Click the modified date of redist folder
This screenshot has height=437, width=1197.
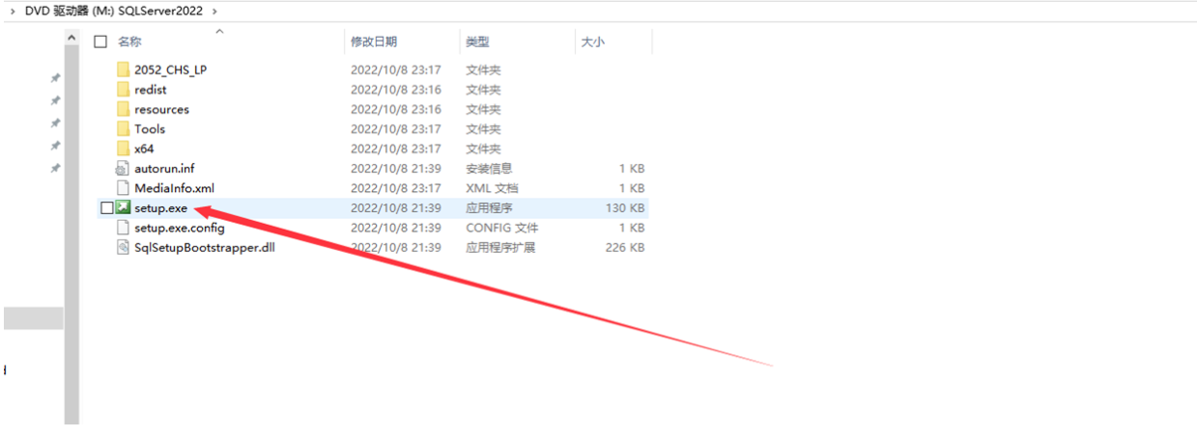(395, 90)
